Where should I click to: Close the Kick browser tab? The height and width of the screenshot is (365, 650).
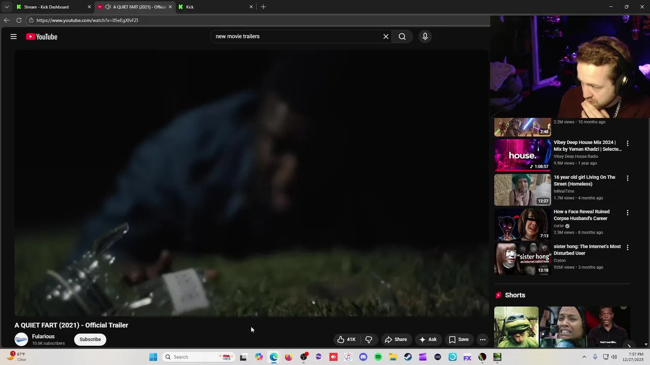251,7
